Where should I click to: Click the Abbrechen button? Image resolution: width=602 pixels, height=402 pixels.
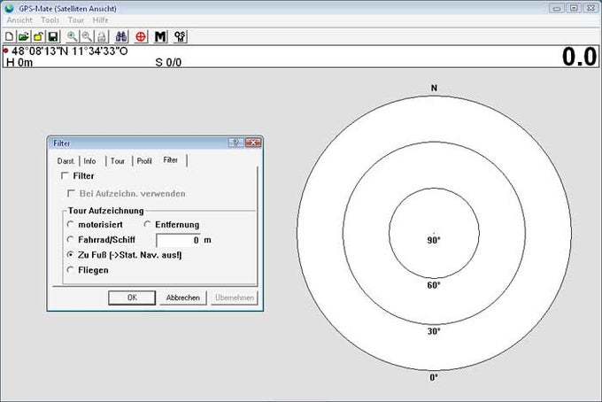[x=182, y=298]
